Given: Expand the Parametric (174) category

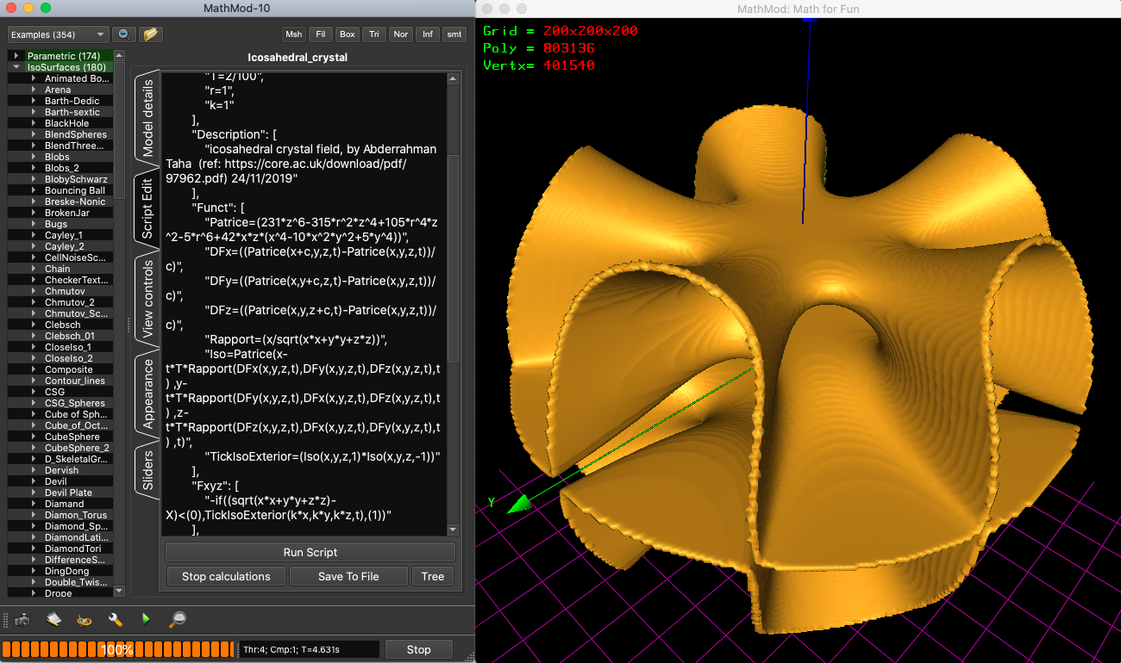Looking at the screenshot, I should pos(15,54).
